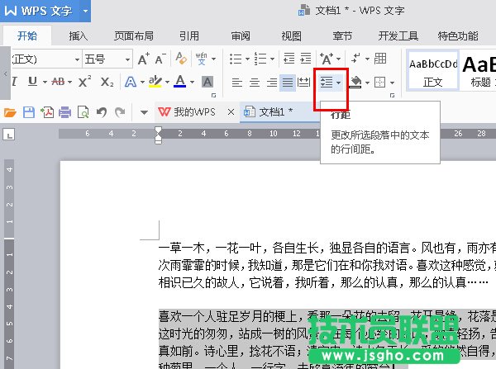
Task: Click the increase font size icon
Action: pyautogui.click(x=143, y=59)
